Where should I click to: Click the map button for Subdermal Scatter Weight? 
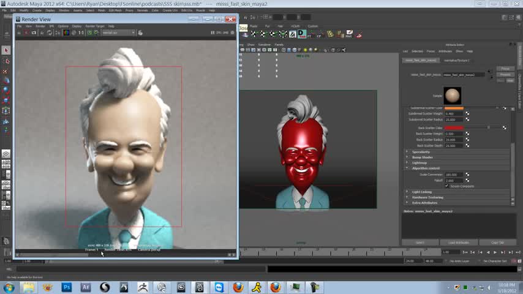[x=467, y=114]
